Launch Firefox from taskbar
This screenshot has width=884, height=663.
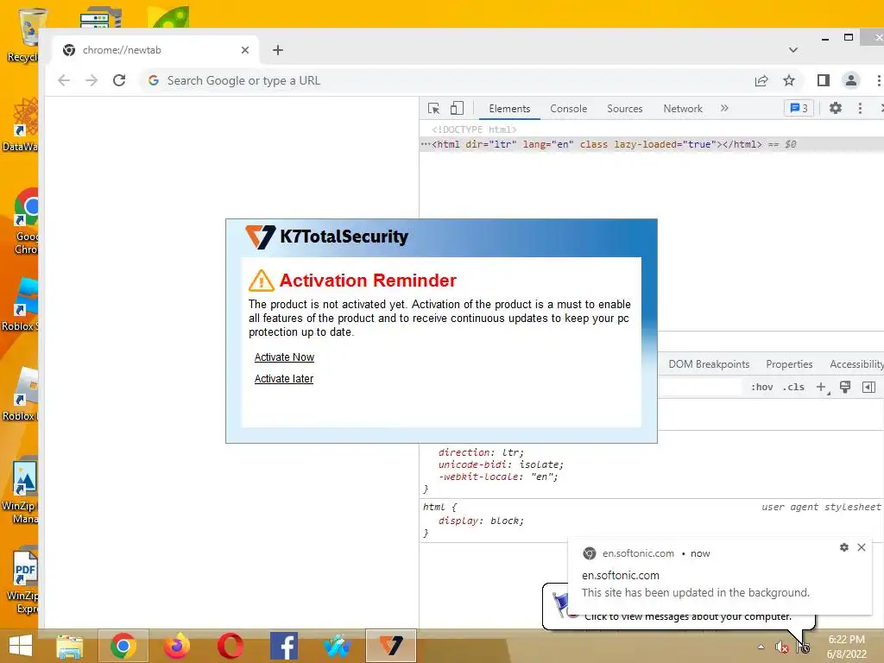click(176, 646)
